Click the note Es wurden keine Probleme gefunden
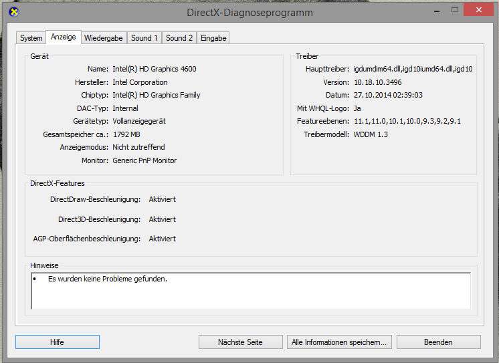The height and width of the screenshot is (363, 499). (x=108, y=279)
